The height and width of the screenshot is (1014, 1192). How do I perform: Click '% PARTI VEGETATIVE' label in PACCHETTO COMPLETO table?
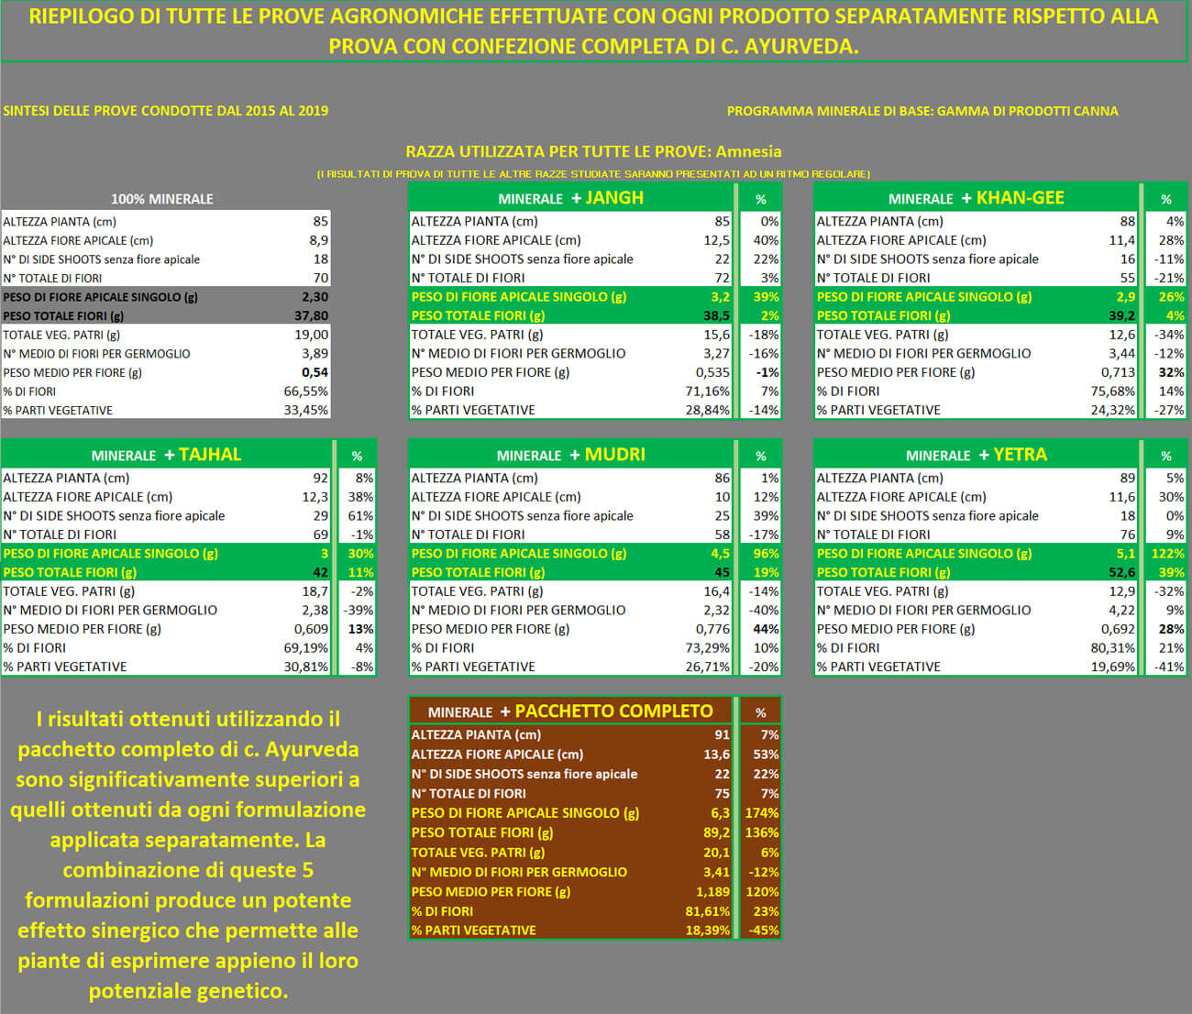[473, 931]
